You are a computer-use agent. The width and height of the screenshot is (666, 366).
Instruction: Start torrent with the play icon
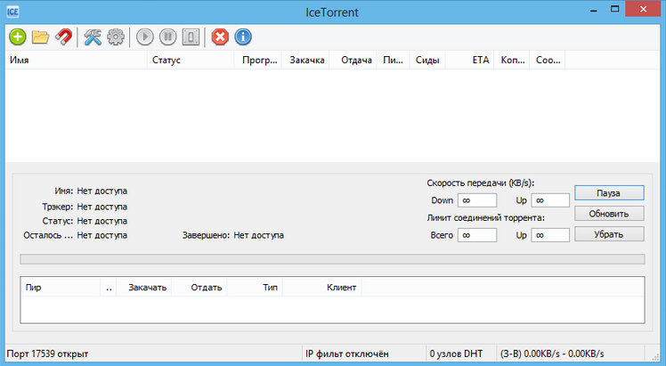[145, 37]
